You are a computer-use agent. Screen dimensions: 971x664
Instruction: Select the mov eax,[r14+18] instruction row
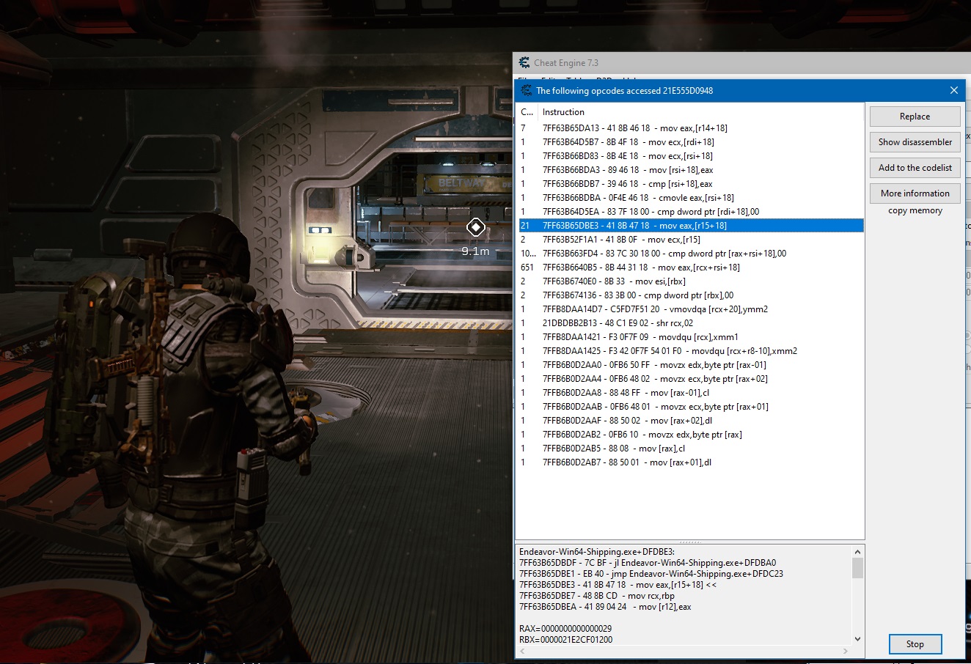tap(634, 128)
